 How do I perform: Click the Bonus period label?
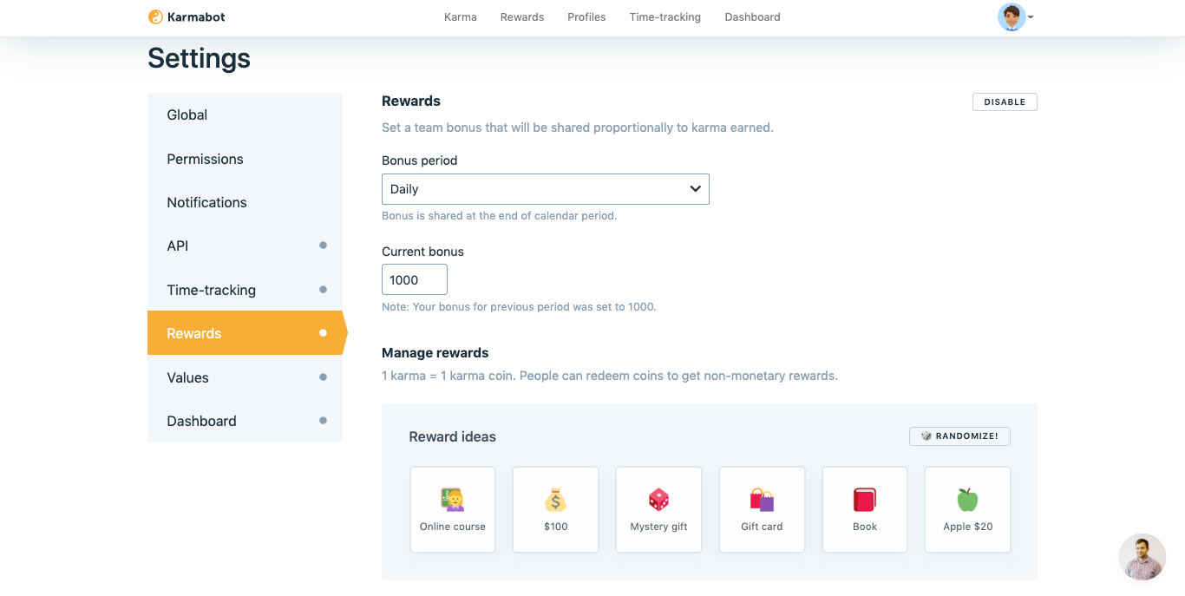tap(420, 160)
